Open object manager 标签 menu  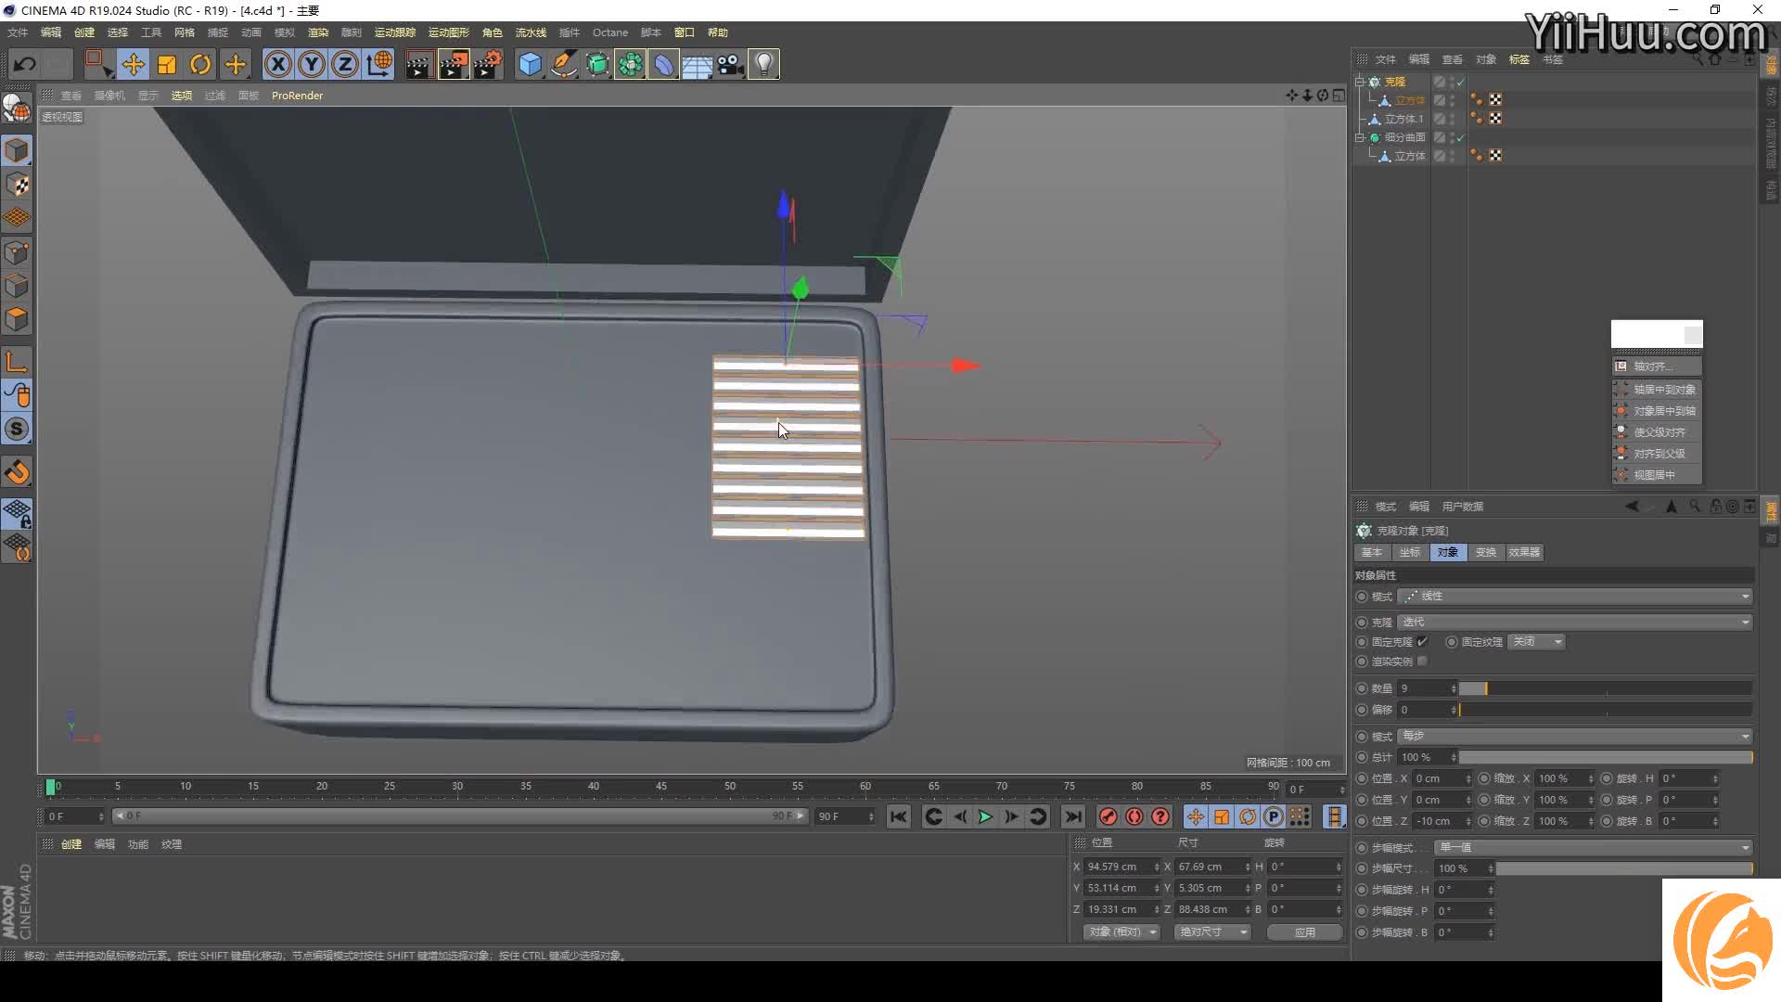tap(1519, 59)
